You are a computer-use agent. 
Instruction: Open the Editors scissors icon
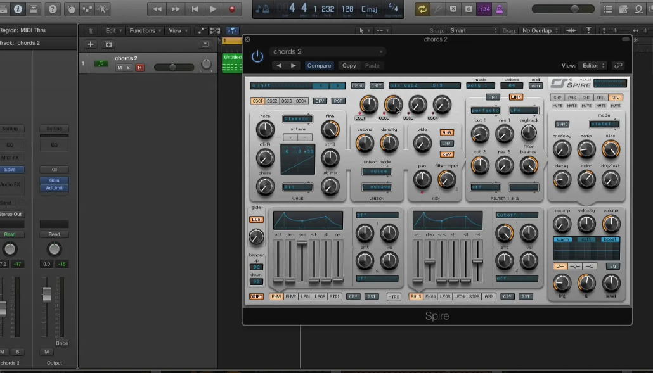(x=103, y=9)
